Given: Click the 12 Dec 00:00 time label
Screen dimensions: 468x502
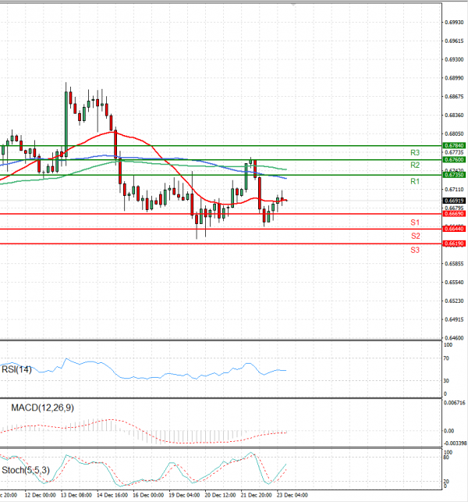Looking at the screenshot, I should (x=40, y=495).
